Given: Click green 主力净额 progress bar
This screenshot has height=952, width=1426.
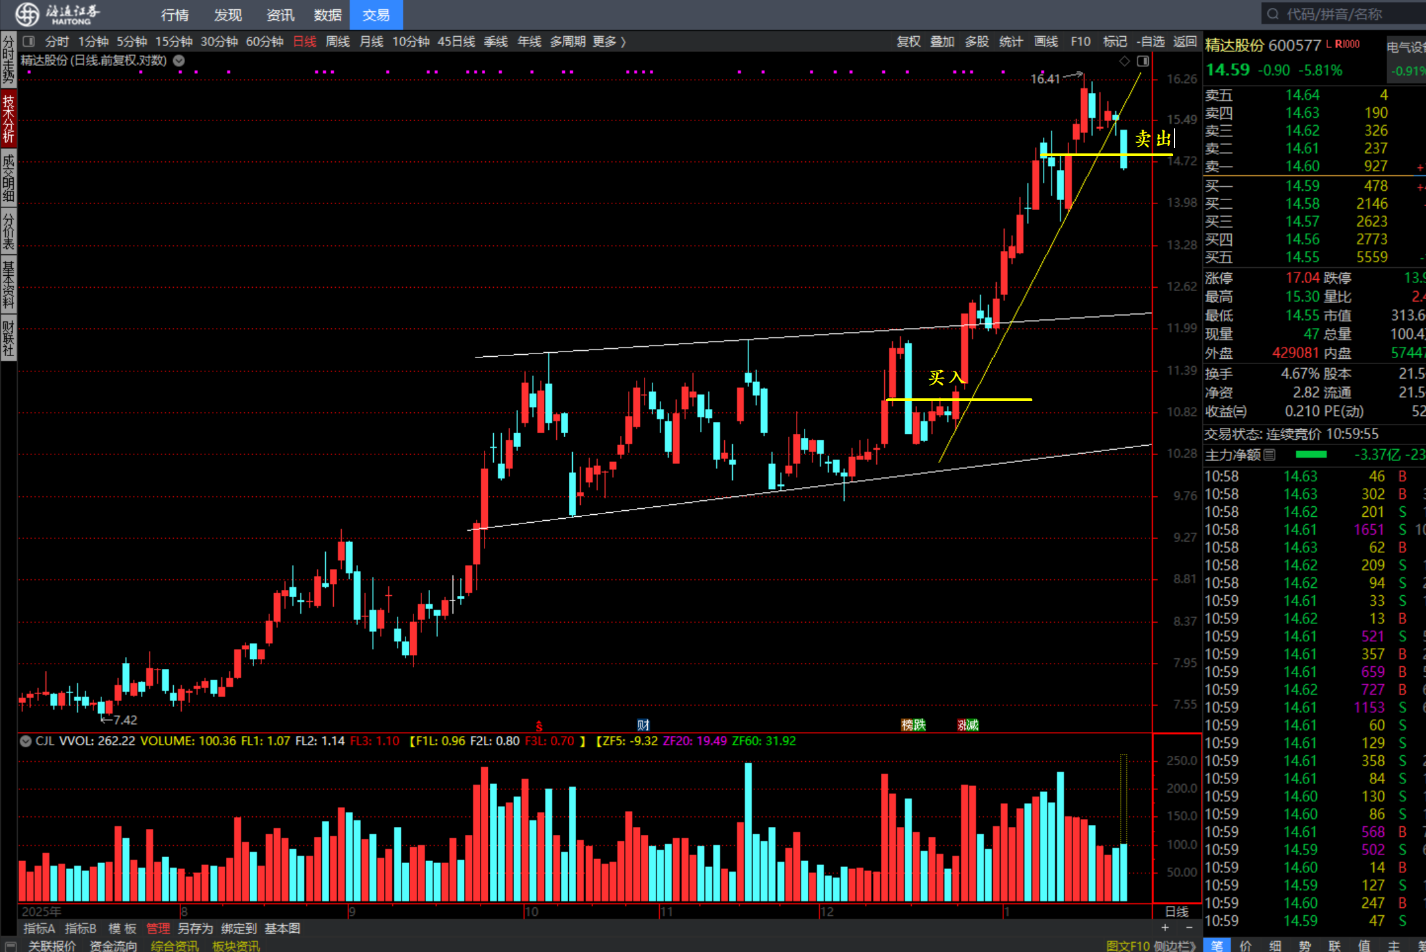Looking at the screenshot, I should (1311, 454).
